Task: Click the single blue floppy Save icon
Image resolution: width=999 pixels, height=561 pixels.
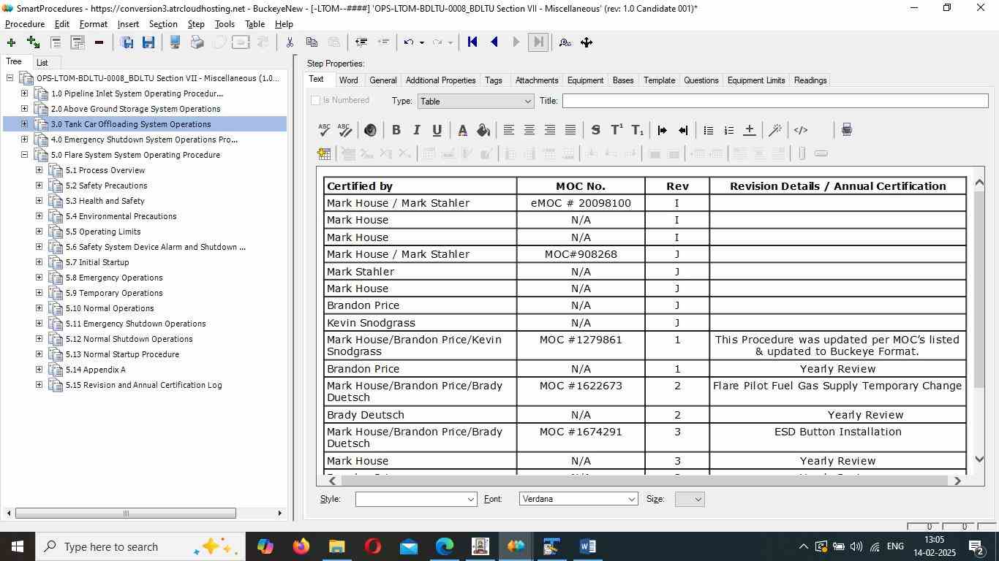Action: pyautogui.click(x=148, y=42)
